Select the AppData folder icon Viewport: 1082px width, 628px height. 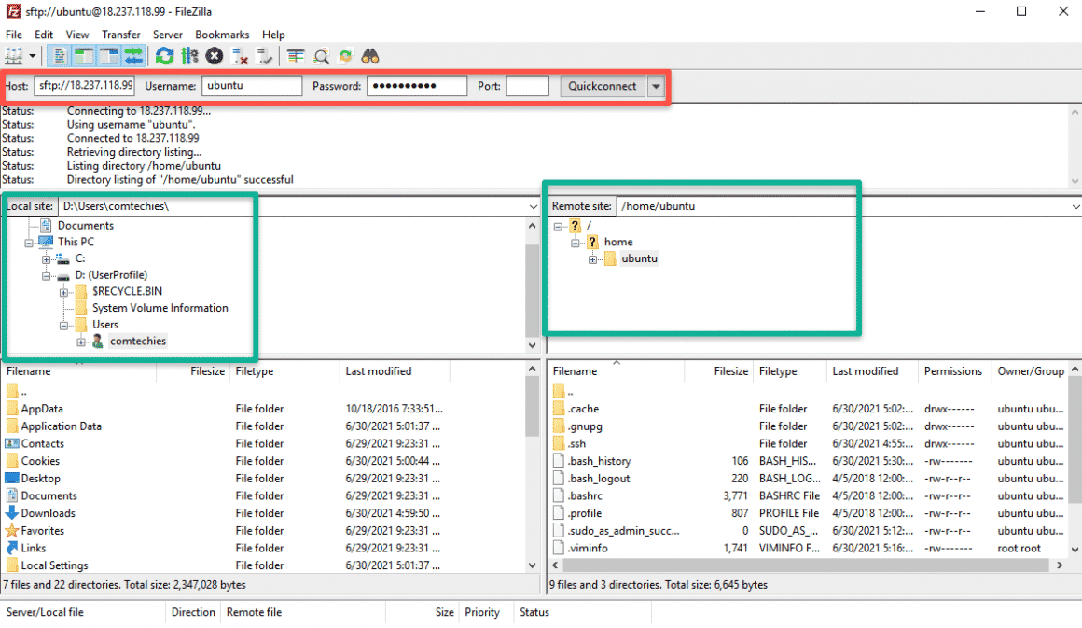pyautogui.click(x=12, y=409)
